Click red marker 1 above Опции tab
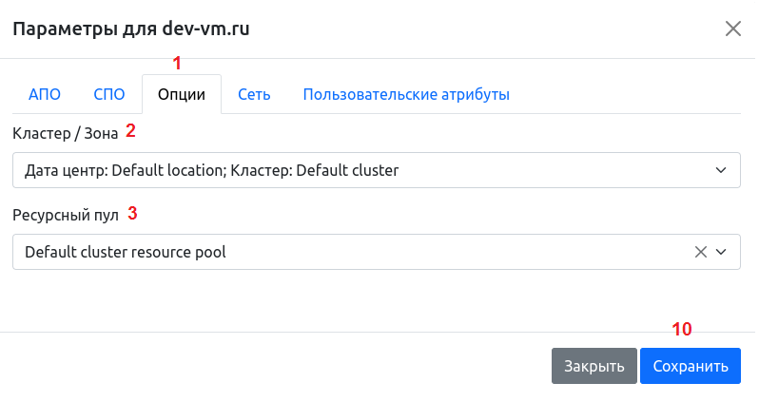Image resolution: width=759 pixels, height=402 pixels. [175, 64]
